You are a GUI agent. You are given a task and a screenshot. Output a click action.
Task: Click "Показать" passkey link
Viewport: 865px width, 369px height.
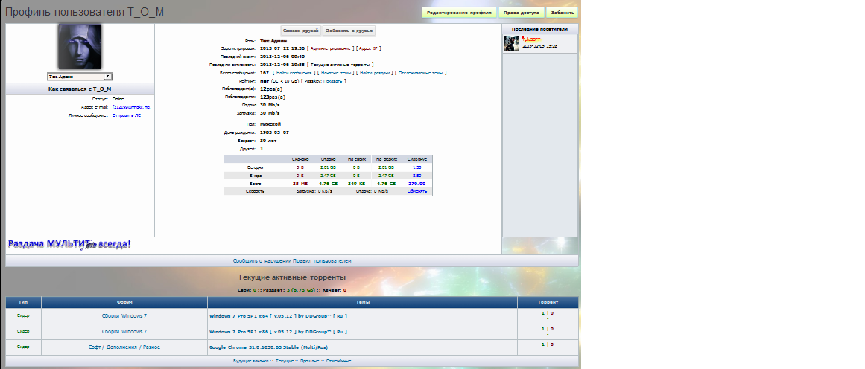pyautogui.click(x=332, y=81)
